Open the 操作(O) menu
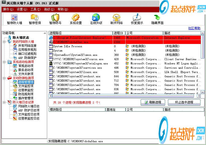Image resolution: width=206 pixels, height=145 pixels. (x=8, y=9)
